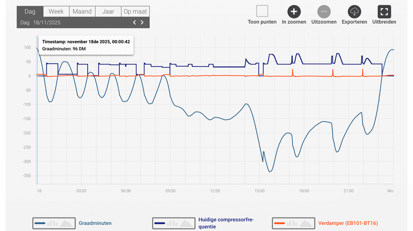
Task: Select the Dag tab
Action: (29, 11)
